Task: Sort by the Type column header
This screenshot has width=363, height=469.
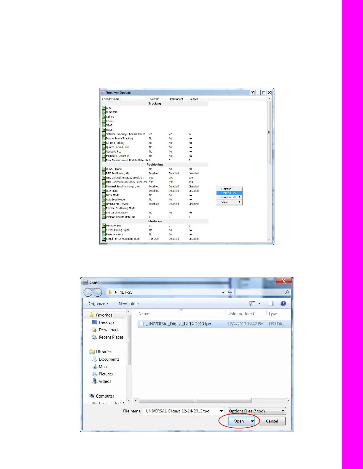Action: click(279, 314)
